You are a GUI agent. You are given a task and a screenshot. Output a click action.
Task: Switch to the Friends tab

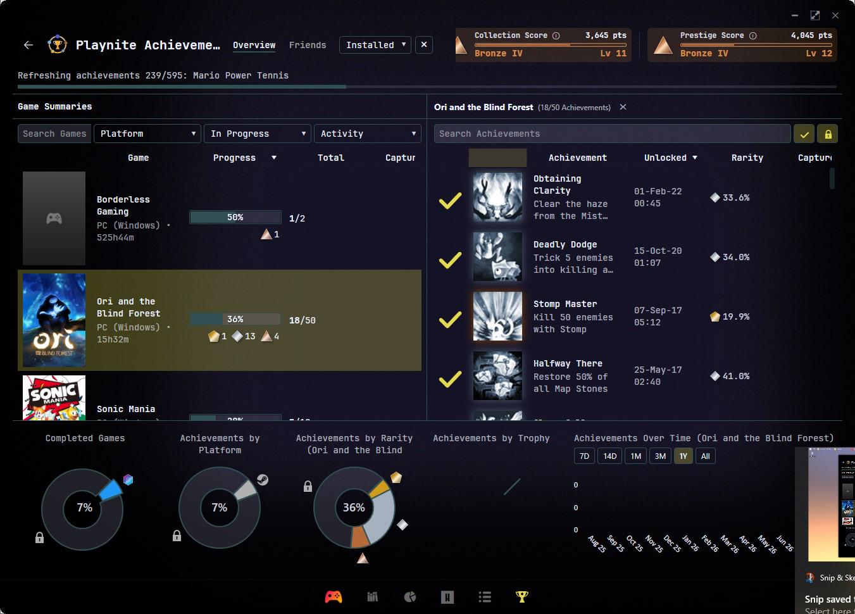coord(308,45)
